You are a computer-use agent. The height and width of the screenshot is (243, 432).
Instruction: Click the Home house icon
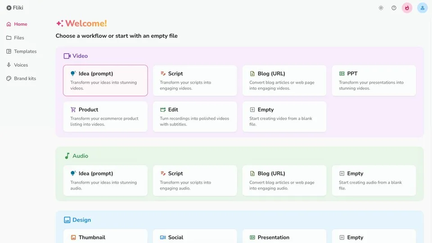pyautogui.click(x=9, y=24)
